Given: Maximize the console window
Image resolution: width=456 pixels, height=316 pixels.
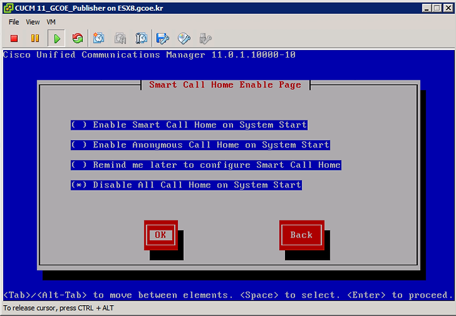Looking at the screenshot, I should (437, 8).
